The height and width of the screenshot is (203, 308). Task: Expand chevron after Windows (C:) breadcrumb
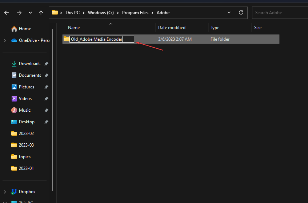pyautogui.click(x=118, y=13)
